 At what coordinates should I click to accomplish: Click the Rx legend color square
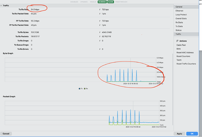(x=84, y=88)
